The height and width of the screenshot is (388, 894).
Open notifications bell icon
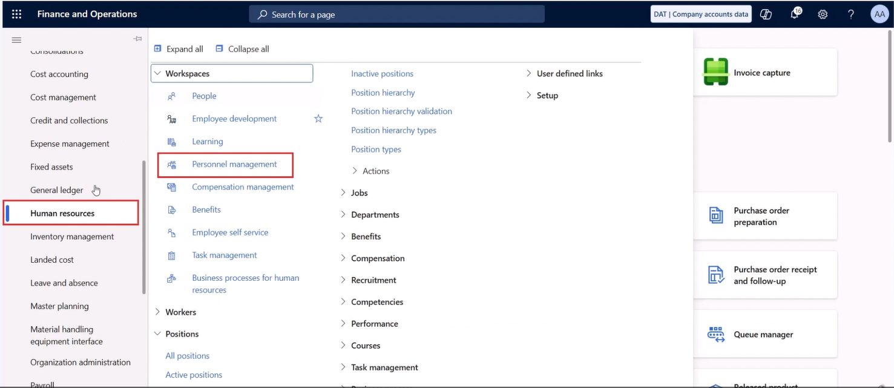pyautogui.click(x=795, y=15)
